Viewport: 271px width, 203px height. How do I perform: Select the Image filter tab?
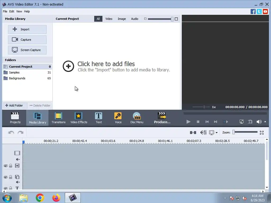click(x=122, y=19)
